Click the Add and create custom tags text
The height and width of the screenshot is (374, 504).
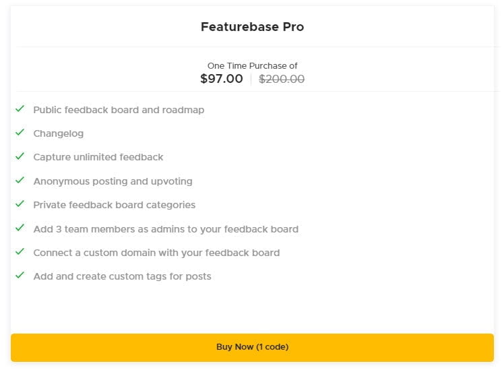click(x=122, y=276)
